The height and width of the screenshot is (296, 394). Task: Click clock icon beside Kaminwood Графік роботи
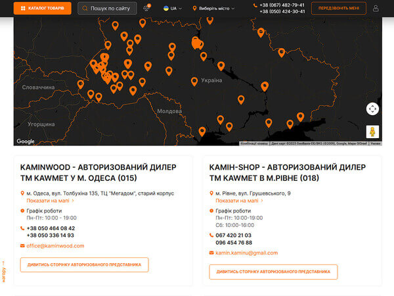point(22,210)
